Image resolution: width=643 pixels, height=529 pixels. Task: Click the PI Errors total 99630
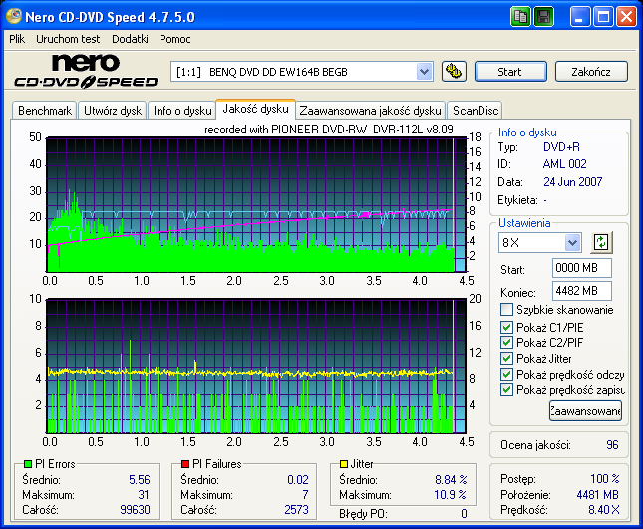coord(135,510)
